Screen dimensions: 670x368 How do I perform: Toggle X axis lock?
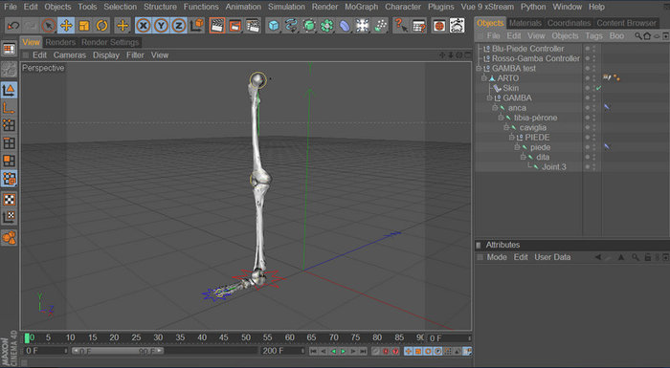(144, 26)
